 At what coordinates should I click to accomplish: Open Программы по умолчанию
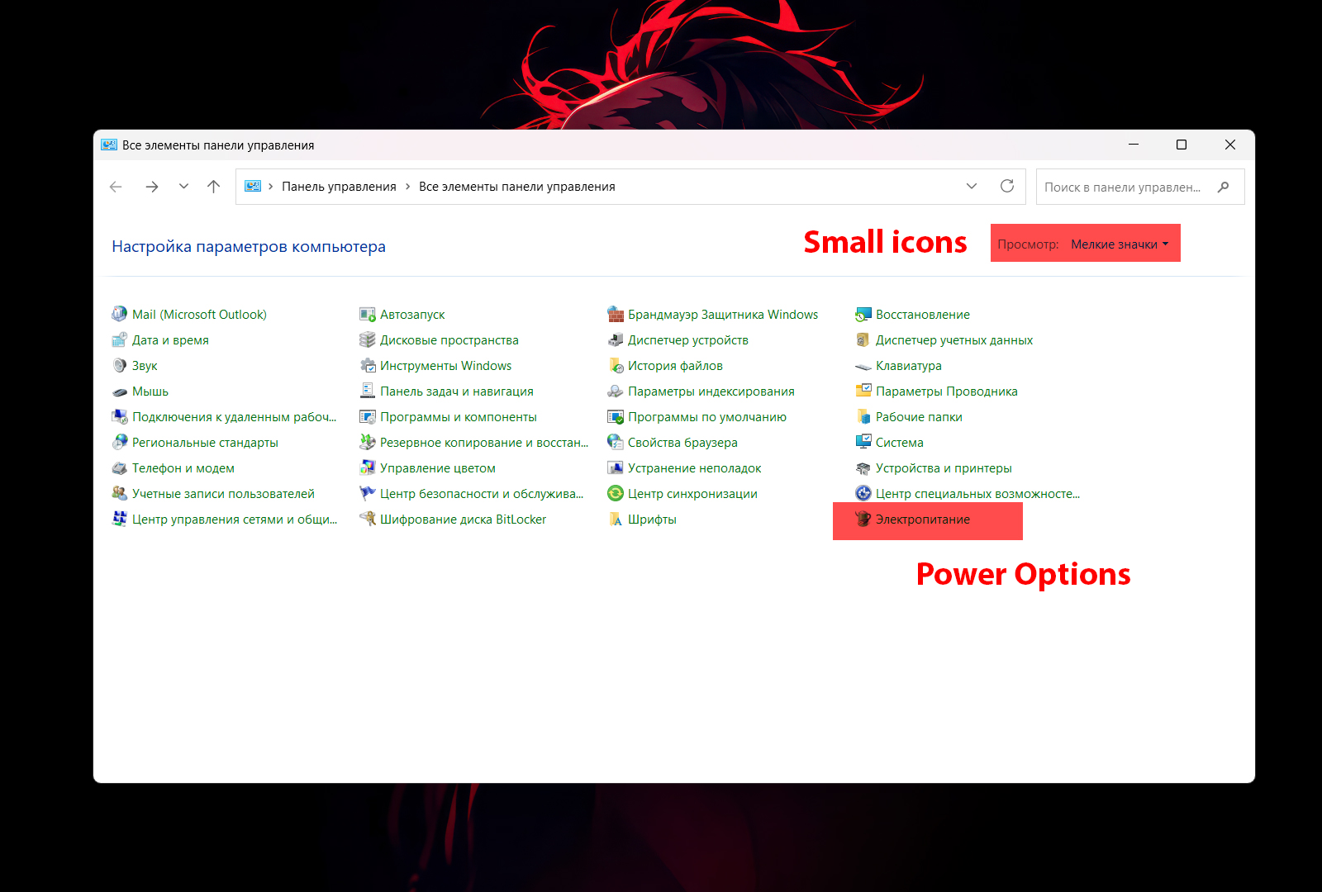(x=707, y=417)
